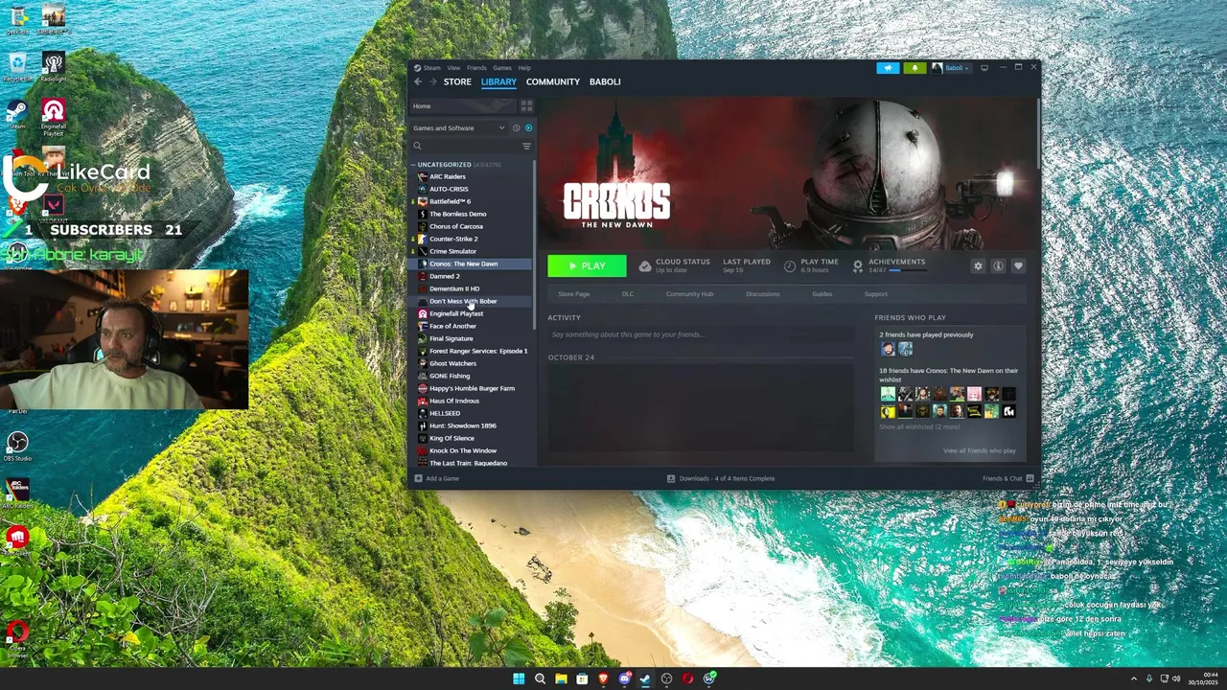The height and width of the screenshot is (690, 1227).
Task: Open the Help menu
Action: (524, 68)
